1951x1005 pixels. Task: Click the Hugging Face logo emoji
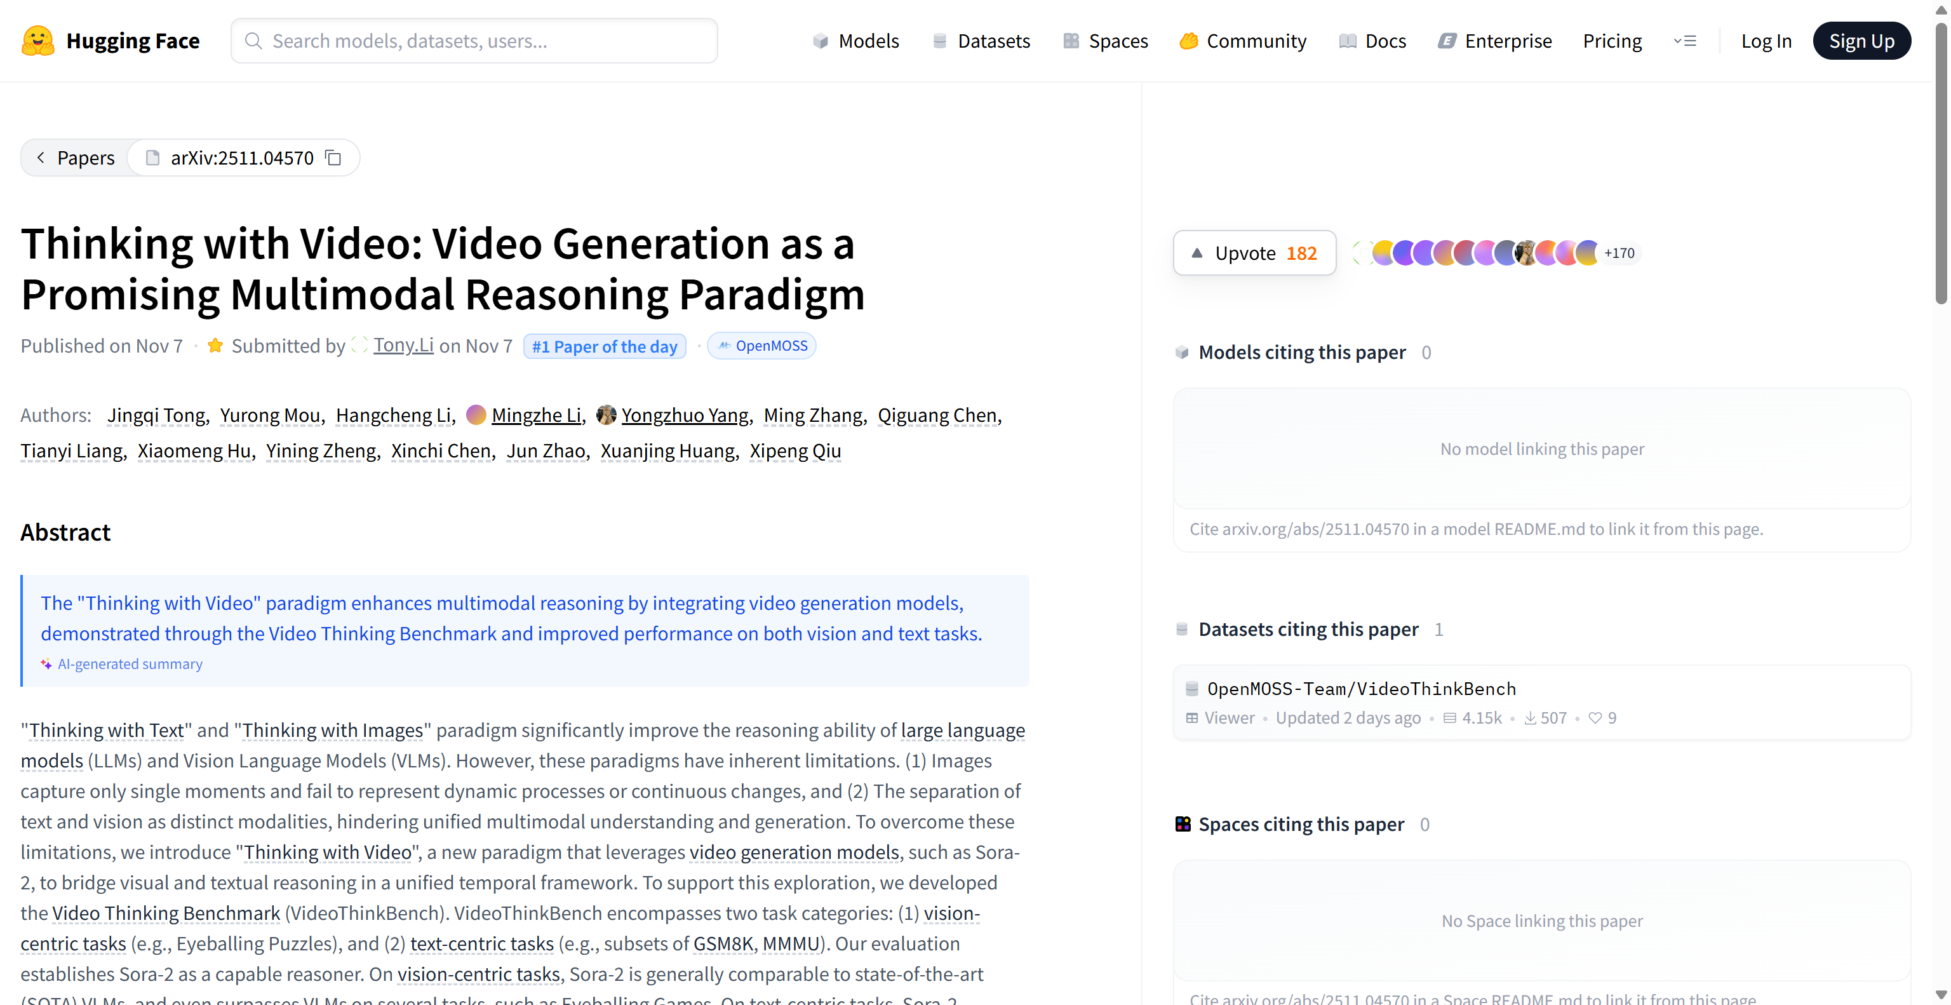click(x=37, y=41)
